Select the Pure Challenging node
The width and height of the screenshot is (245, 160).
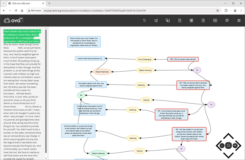pos(145,59)
